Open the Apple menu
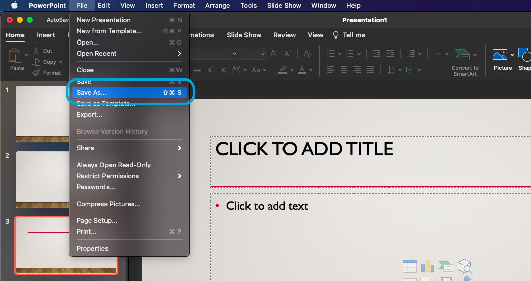This screenshot has width=531, height=281. pos(14,5)
